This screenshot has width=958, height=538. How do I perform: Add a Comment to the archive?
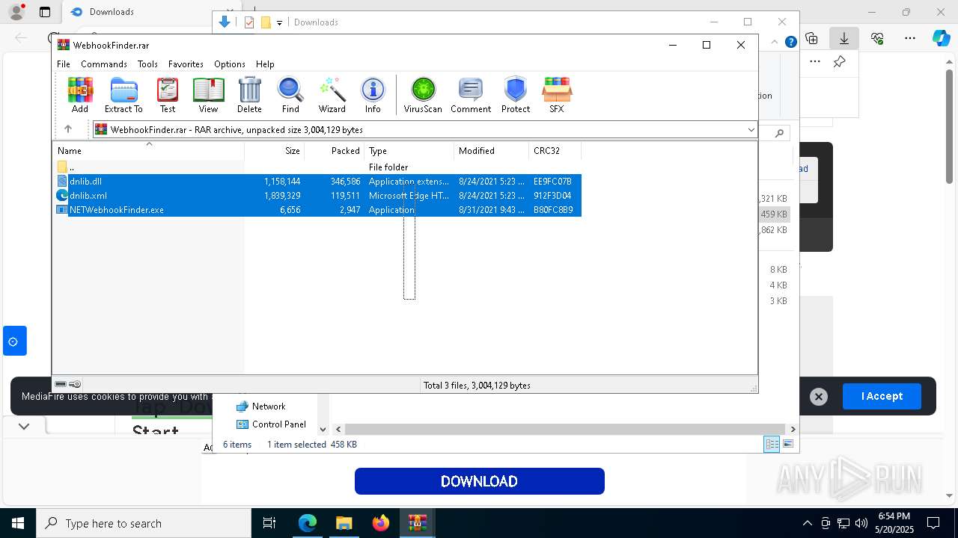(x=471, y=95)
